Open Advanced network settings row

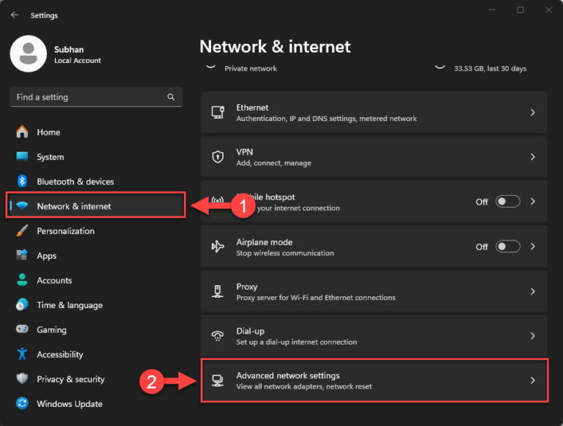click(374, 381)
